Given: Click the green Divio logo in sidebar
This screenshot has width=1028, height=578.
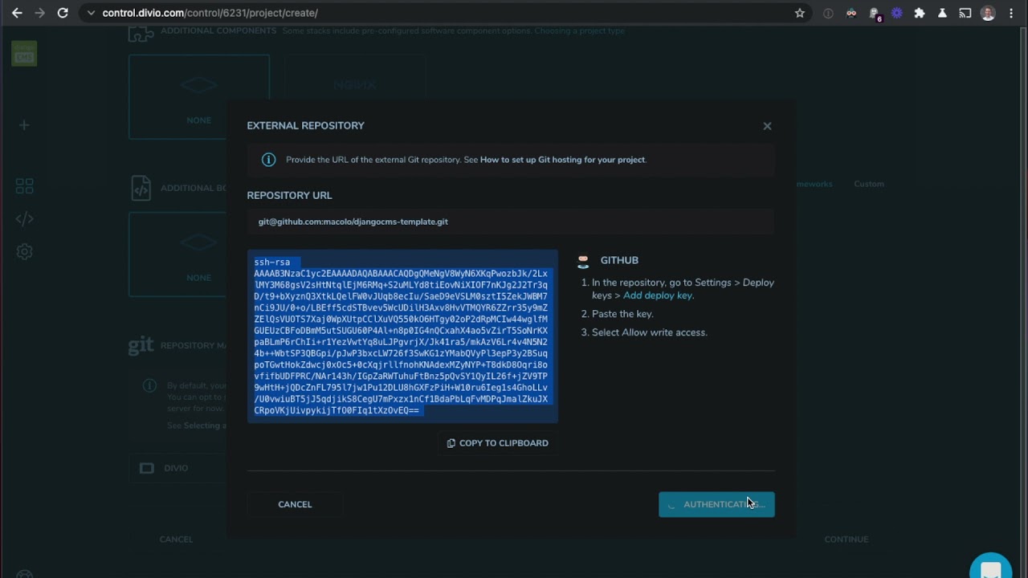Looking at the screenshot, I should click(x=24, y=54).
